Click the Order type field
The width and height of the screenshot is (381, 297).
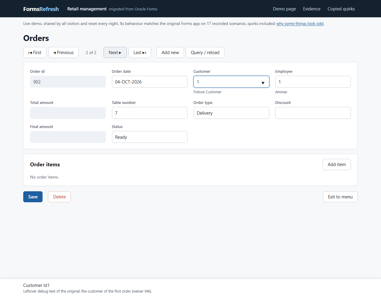[x=231, y=113]
